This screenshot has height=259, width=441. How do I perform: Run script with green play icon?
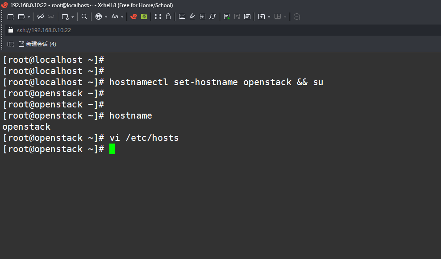click(227, 17)
